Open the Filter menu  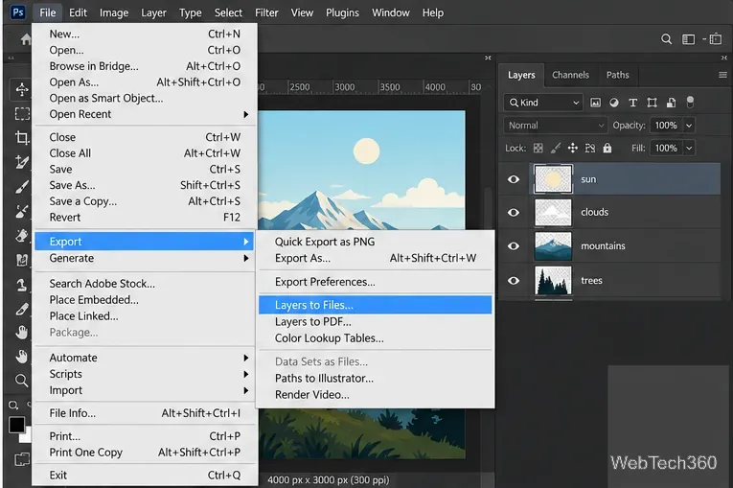[x=266, y=12]
